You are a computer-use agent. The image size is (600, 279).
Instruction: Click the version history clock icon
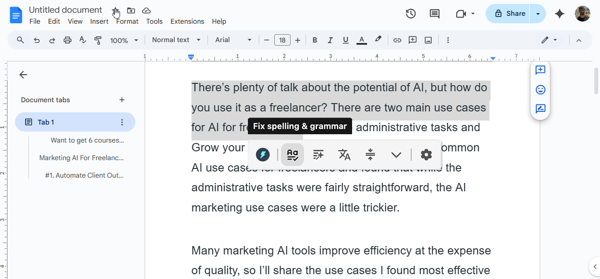coord(411,14)
